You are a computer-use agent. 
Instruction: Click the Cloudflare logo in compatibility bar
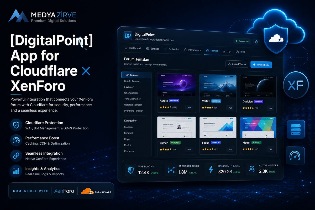coord(96,191)
